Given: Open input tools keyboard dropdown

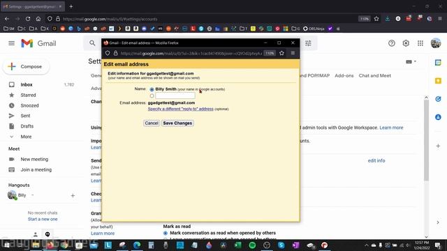Looking at the screenshot, I should coord(411,62).
